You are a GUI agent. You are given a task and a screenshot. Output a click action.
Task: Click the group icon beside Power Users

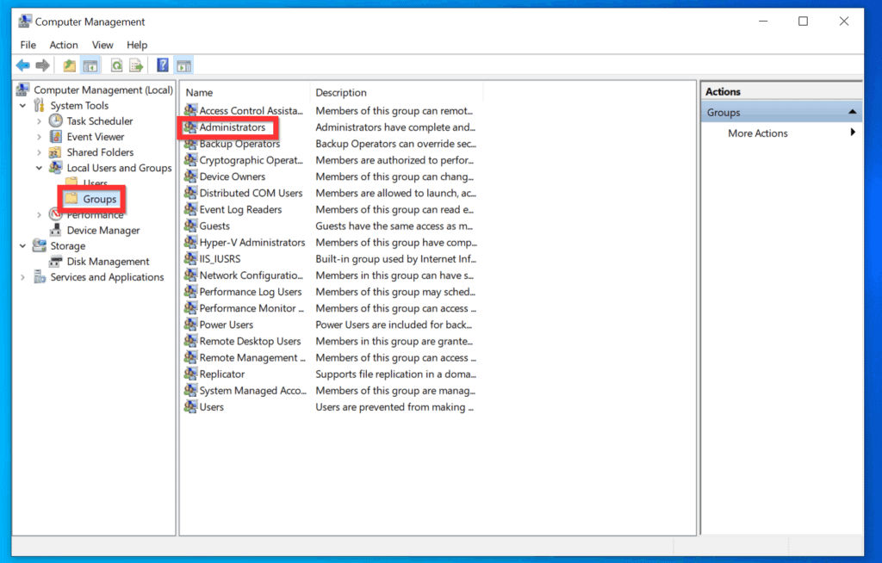click(190, 325)
